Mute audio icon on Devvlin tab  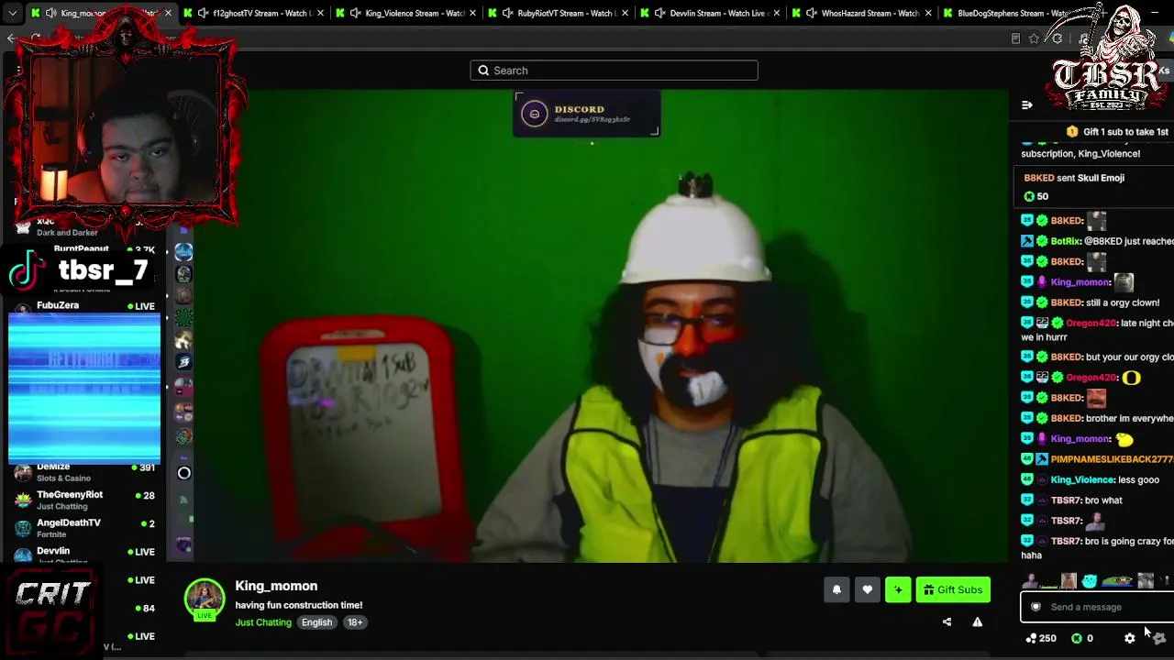point(659,13)
